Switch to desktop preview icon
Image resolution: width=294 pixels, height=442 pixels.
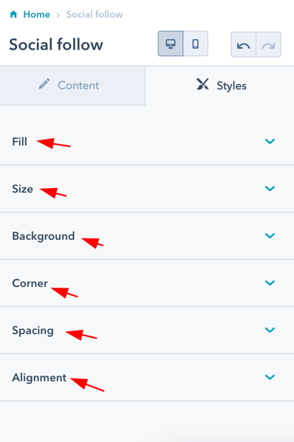pos(171,44)
